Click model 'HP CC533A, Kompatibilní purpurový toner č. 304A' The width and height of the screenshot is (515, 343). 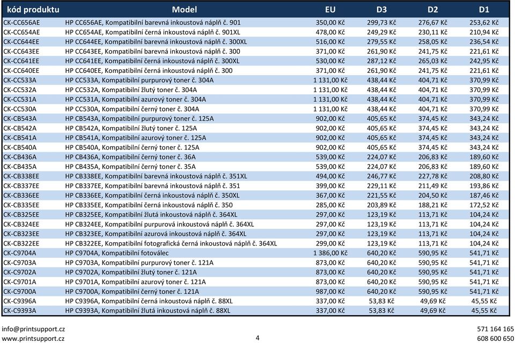click(139, 80)
